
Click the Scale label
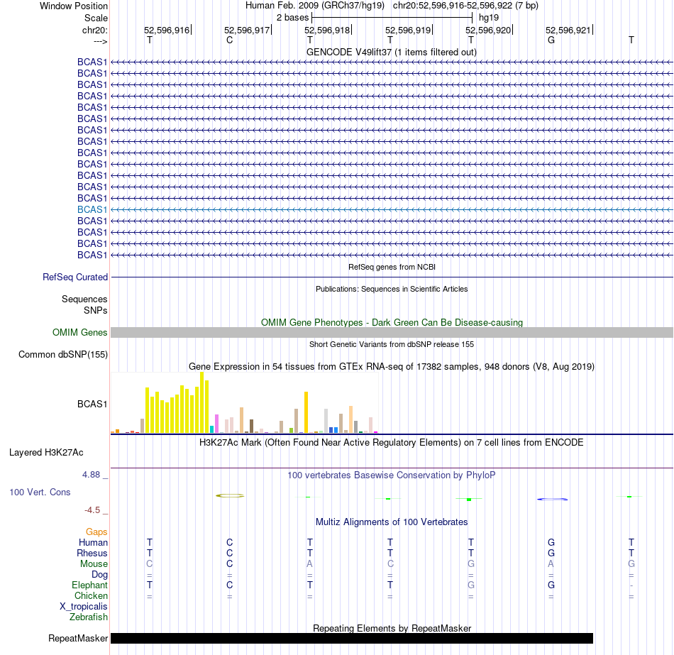click(x=96, y=18)
